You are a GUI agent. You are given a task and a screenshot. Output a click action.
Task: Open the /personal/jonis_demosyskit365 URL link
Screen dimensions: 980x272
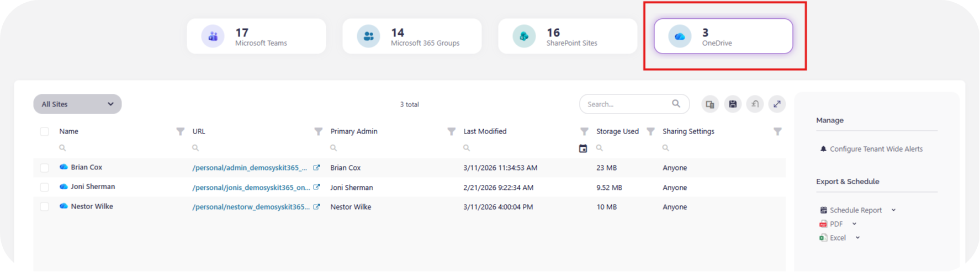coord(251,188)
